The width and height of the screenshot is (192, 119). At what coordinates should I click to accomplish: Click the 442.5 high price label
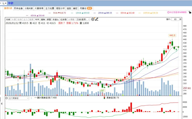point(172,36)
